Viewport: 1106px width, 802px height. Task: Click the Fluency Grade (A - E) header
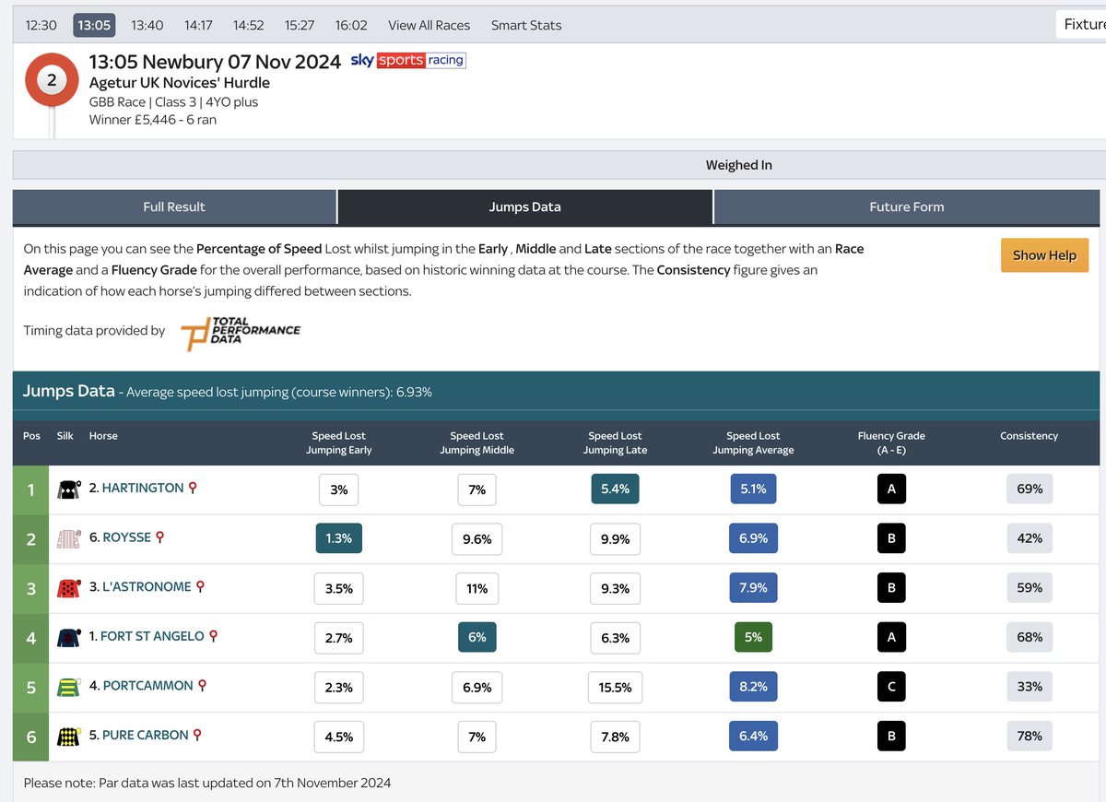[891, 442]
